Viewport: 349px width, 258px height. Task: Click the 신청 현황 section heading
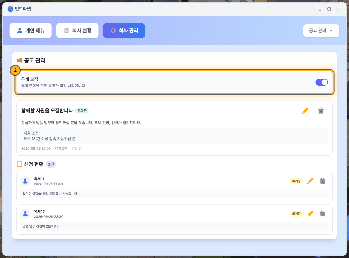[x=34, y=164]
